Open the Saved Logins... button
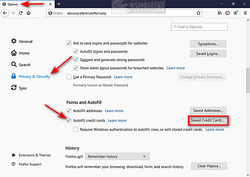The width and height of the screenshot is (250, 177). pos(208,54)
